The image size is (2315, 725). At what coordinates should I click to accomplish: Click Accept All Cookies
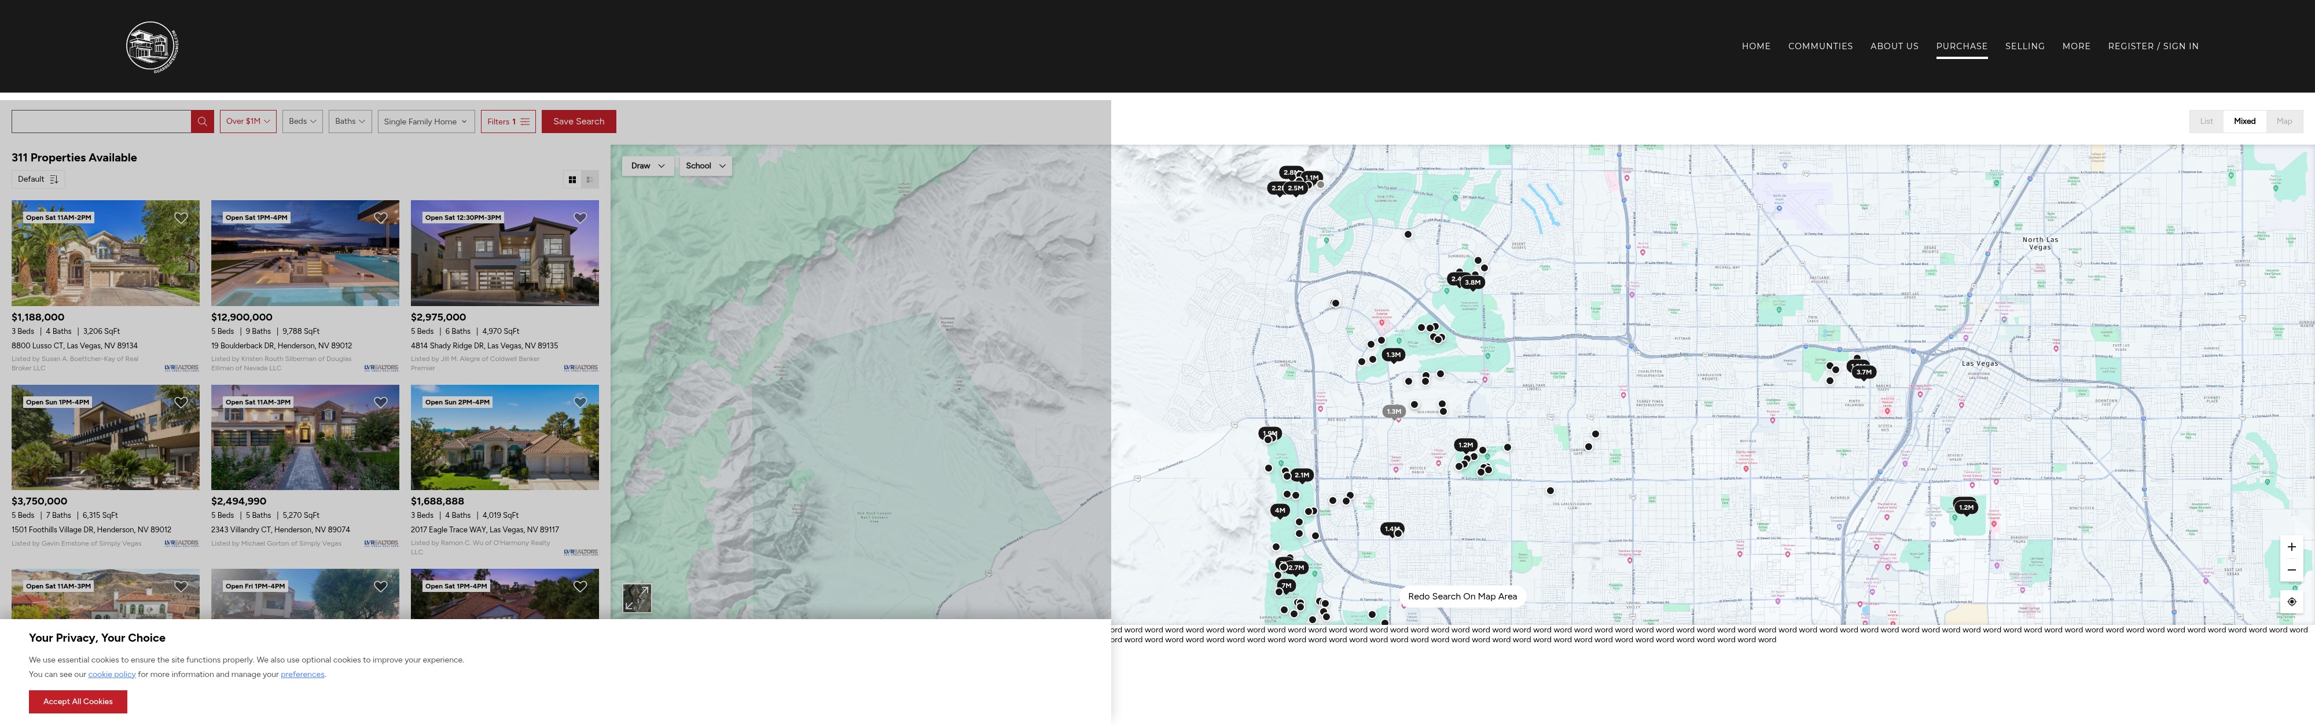[x=78, y=702]
